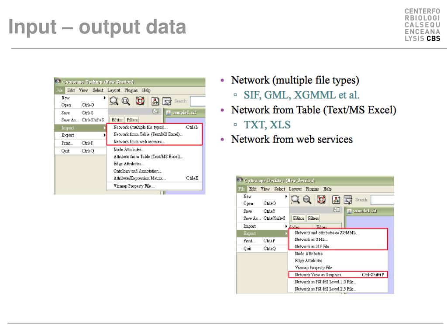Switch to Editor tab in Import screenshot
The image size is (447, 335).
click(117, 120)
